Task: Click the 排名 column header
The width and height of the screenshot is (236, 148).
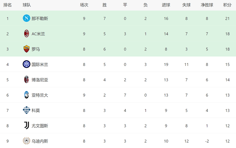Action: coord(7,5)
